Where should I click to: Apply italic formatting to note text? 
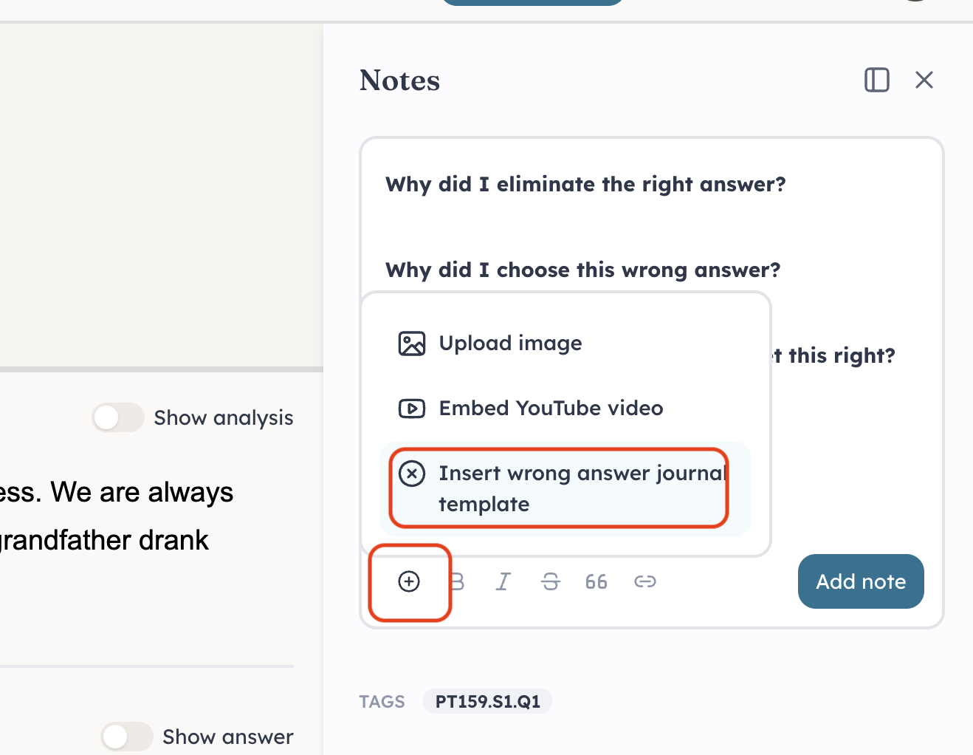(503, 581)
